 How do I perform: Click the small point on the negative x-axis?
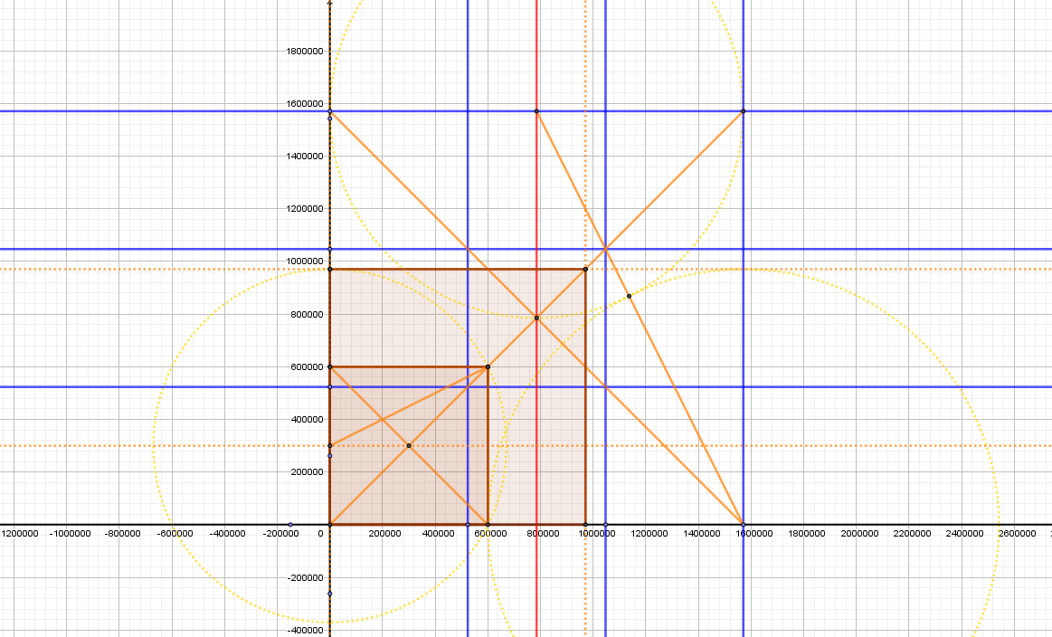(x=290, y=524)
